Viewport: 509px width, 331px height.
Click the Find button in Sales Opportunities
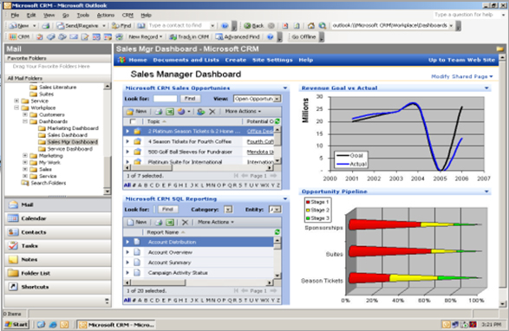point(190,98)
